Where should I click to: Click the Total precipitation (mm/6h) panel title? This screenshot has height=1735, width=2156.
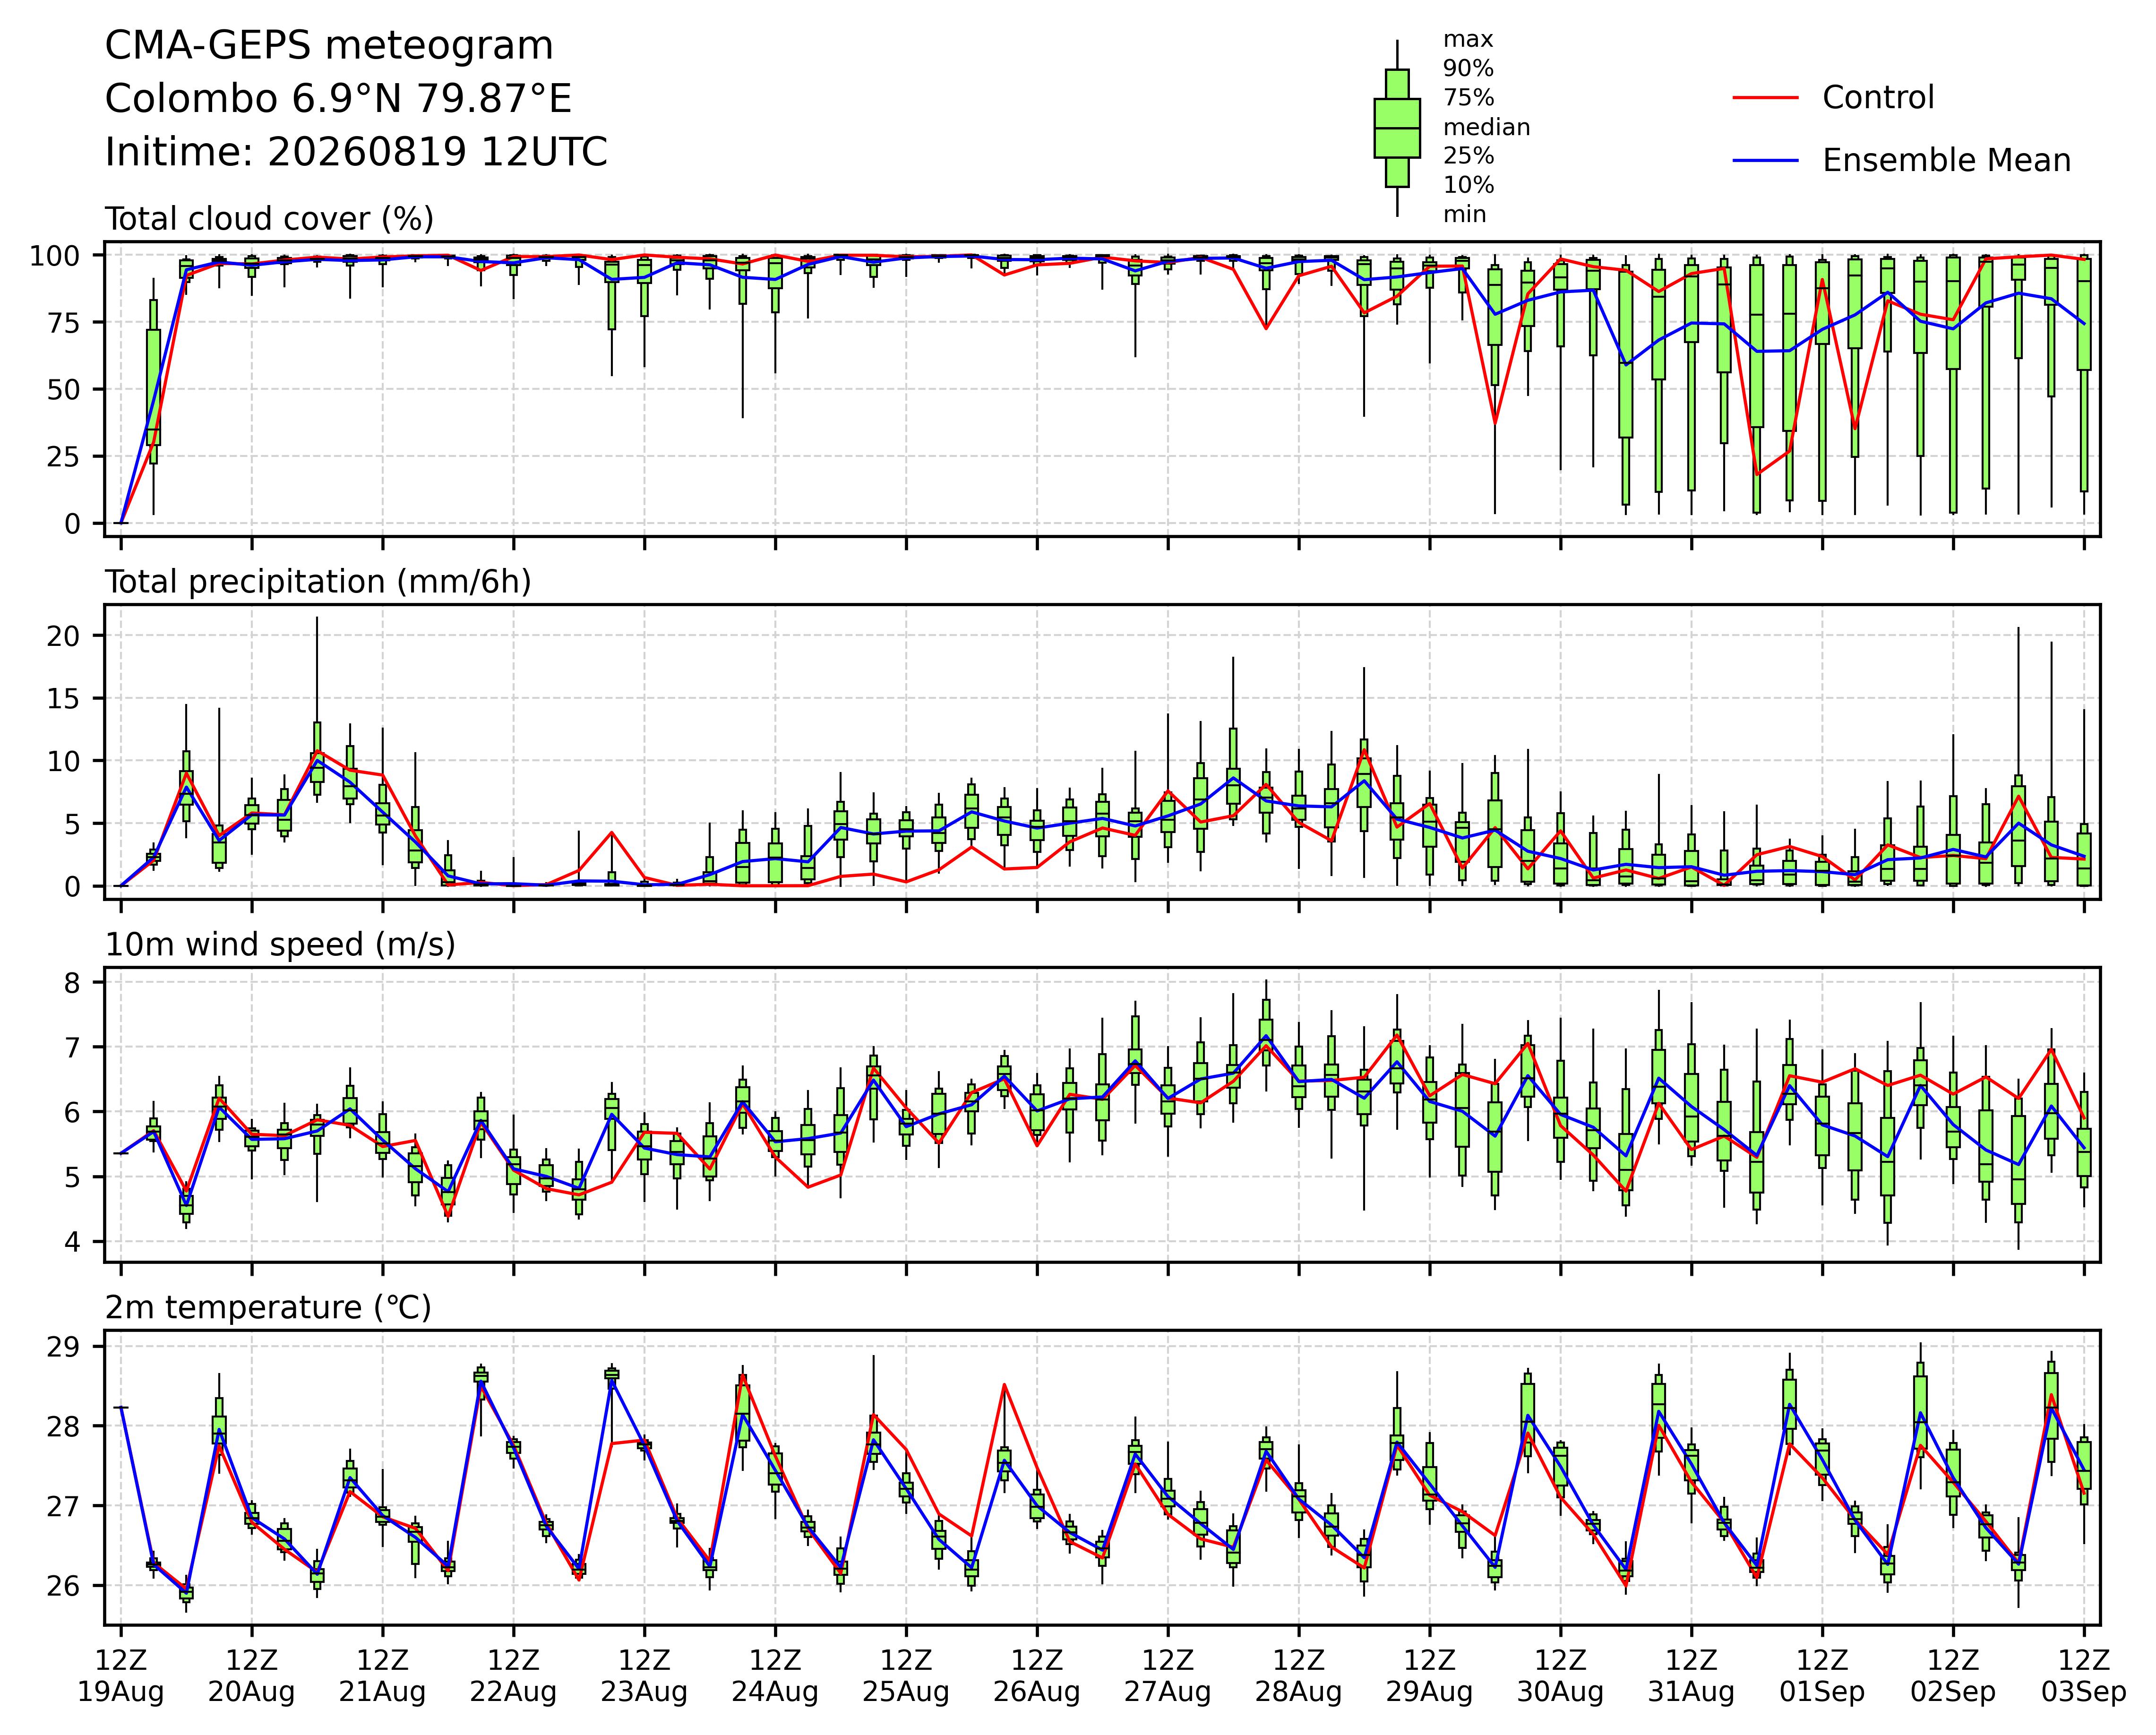pos(318,582)
